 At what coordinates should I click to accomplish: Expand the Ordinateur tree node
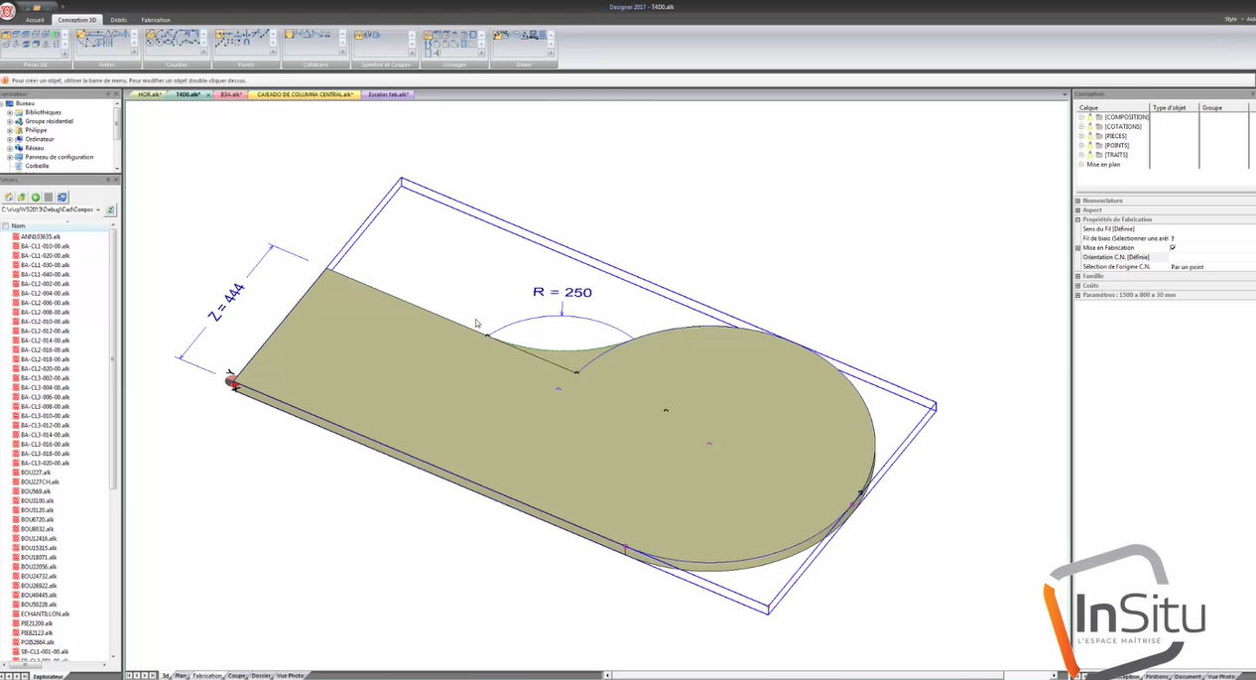[x=9, y=139]
